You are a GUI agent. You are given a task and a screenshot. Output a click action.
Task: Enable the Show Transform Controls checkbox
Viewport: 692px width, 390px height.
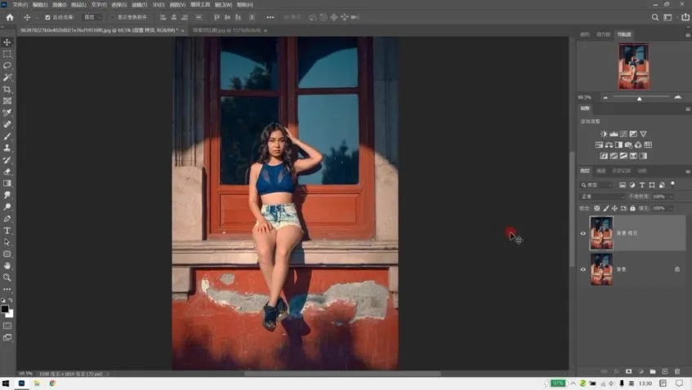click(x=113, y=17)
